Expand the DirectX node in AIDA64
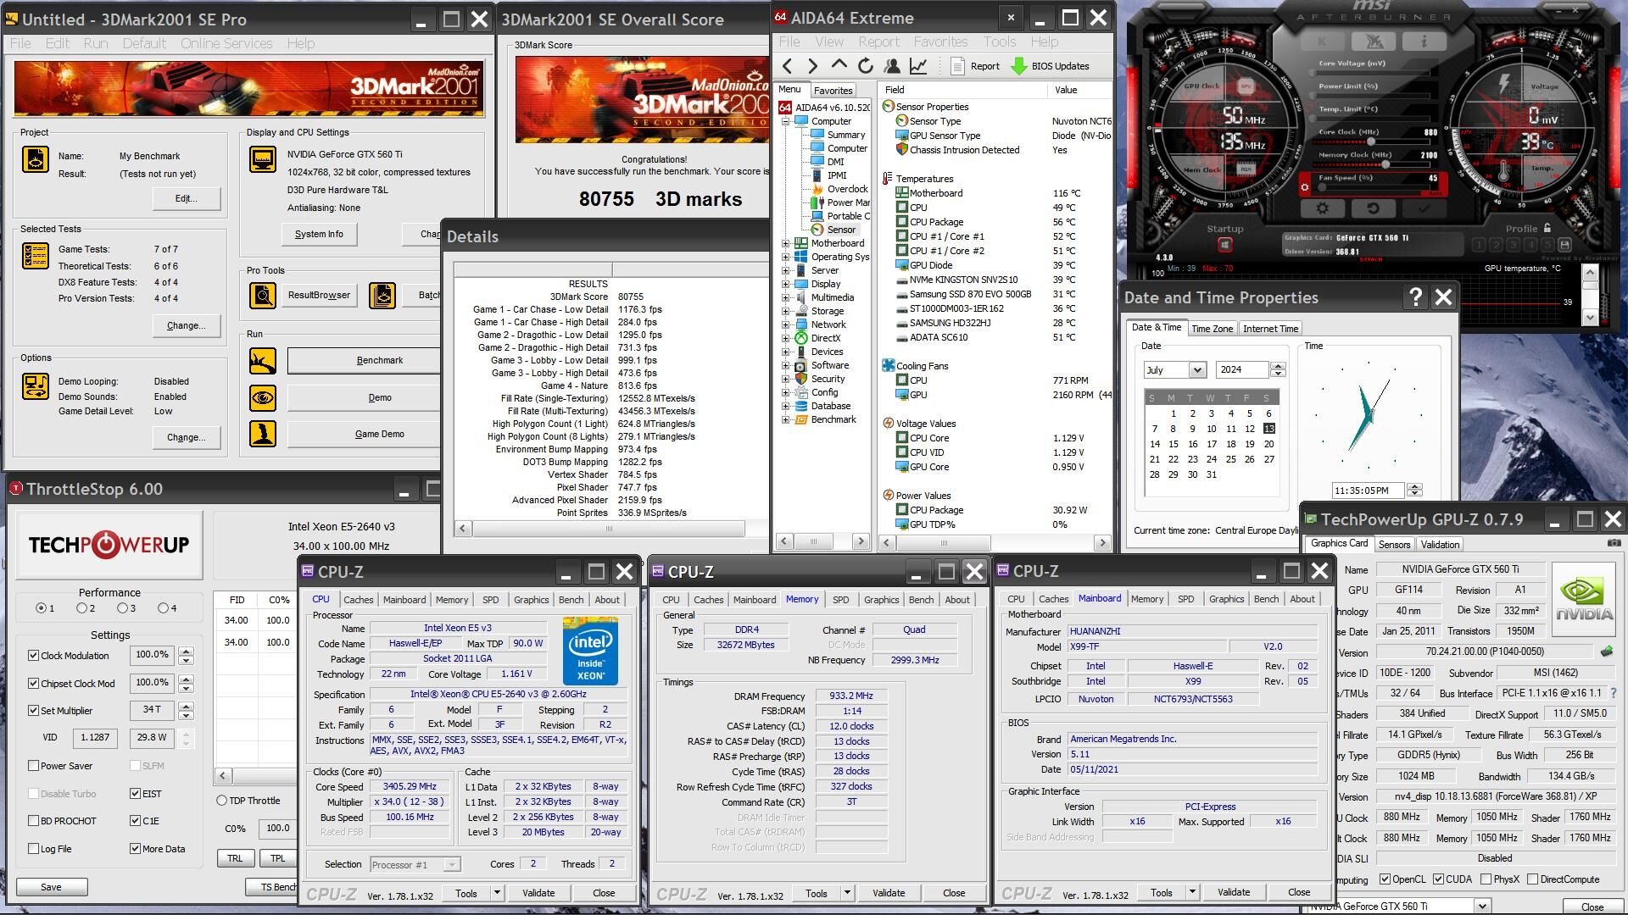The image size is (1628, 915). pos(785,338)
